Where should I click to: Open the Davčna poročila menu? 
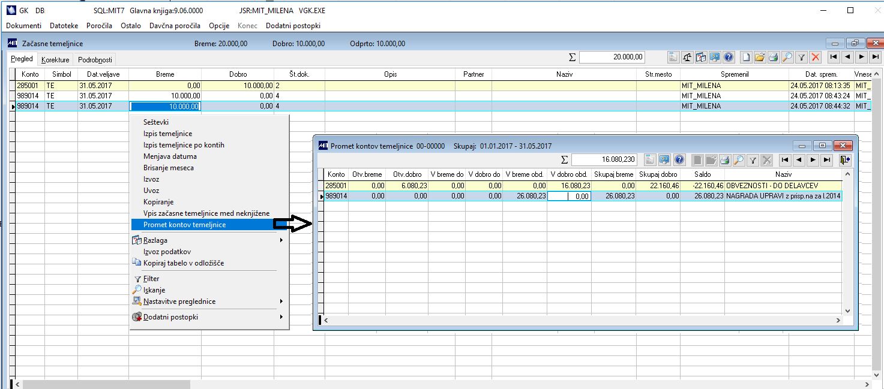pyautogui.click(x=175, y=26)
